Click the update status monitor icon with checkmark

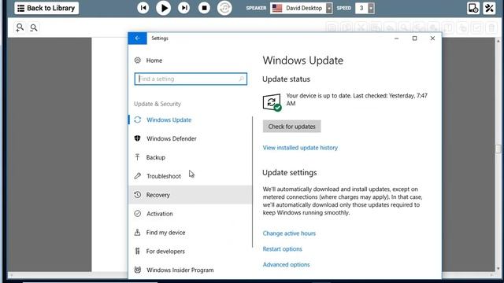pyautogui.click(x=272, y=102)
